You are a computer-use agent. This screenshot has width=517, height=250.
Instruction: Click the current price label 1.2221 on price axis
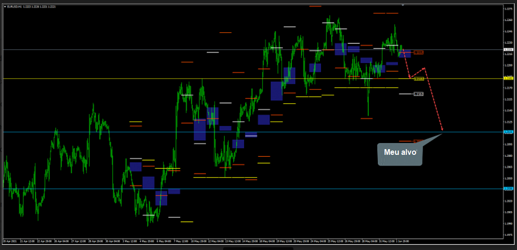coord(508,49)
